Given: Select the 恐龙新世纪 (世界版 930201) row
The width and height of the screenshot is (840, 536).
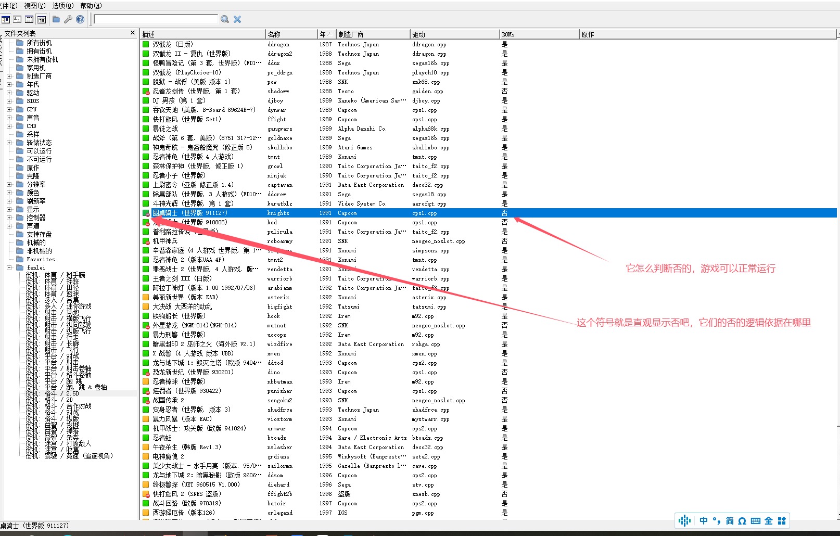Looking at the screenshot, I should [489, 372].
